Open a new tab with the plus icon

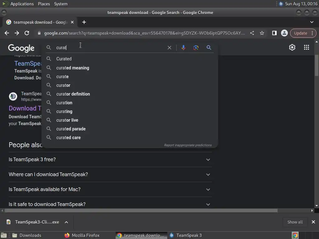(84, 22)
